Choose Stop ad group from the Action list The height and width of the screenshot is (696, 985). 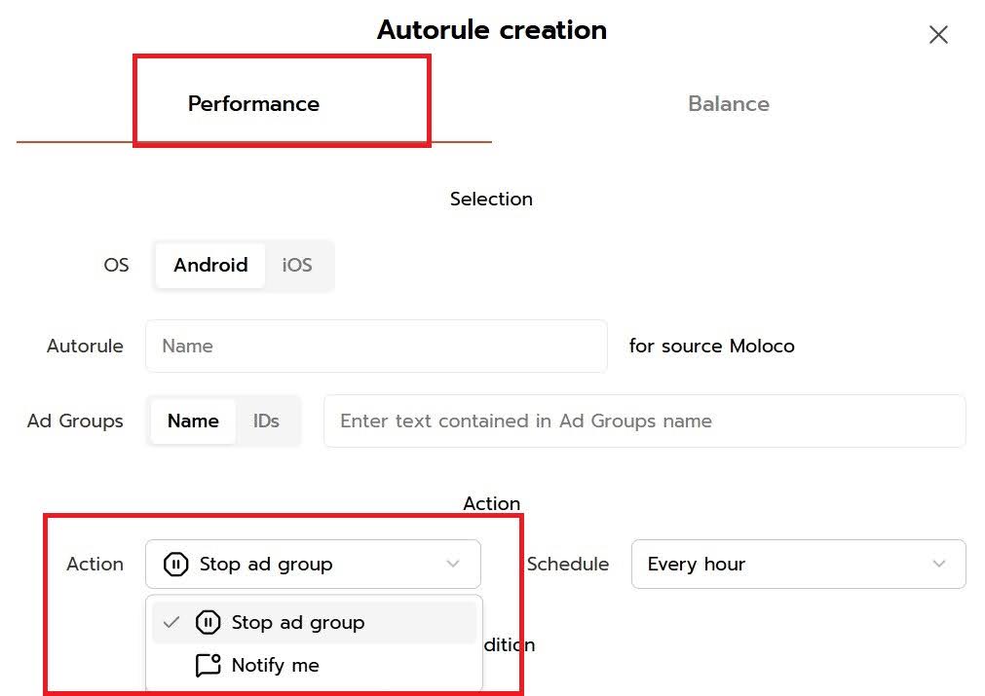[x=297, y=623]
